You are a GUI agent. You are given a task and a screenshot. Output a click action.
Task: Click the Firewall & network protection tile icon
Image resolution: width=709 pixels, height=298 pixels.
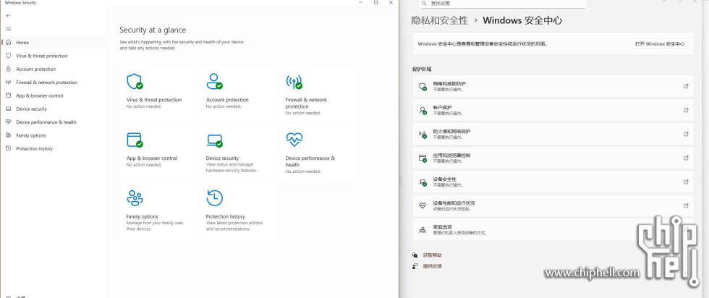coord(294,81)
